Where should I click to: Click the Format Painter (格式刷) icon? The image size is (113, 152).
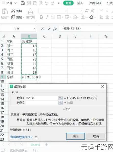pyautogui.click(x=31, y=11)
